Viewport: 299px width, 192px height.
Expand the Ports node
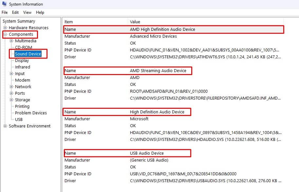point(11,93)
